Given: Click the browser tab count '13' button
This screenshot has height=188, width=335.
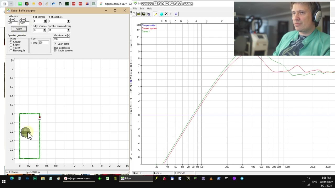Looking at the screenshot, I should pos(4,4).
